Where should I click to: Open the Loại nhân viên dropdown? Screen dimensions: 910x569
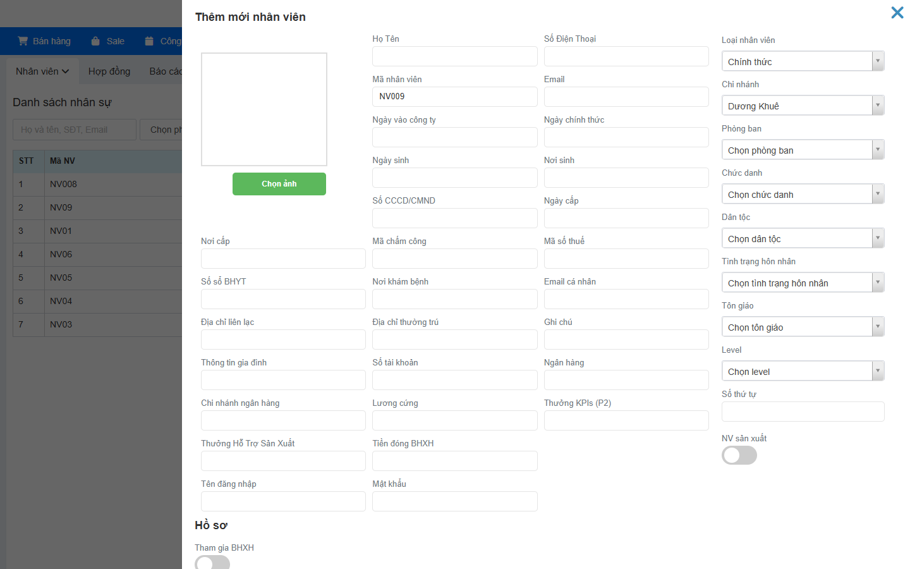click(x=803, y=61)
